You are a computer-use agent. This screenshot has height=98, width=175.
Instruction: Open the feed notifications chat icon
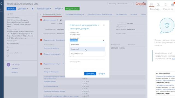158,5
